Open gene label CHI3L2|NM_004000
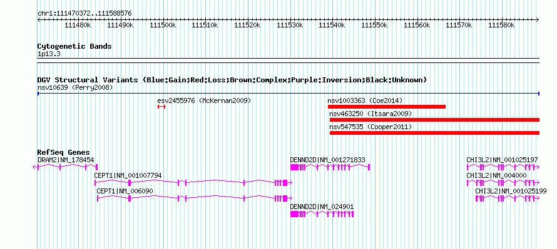The height and width of the screenshot is (249, 557). 497,175
